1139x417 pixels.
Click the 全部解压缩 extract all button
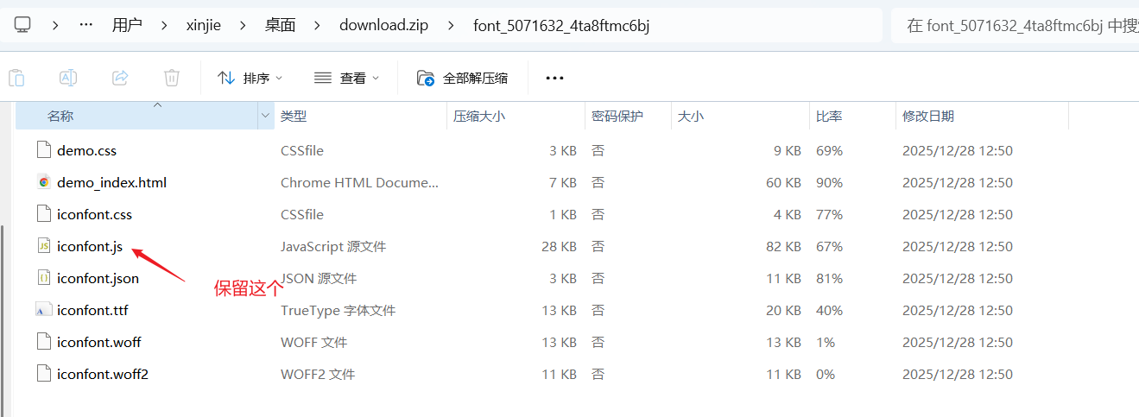[x=462, y=78]
